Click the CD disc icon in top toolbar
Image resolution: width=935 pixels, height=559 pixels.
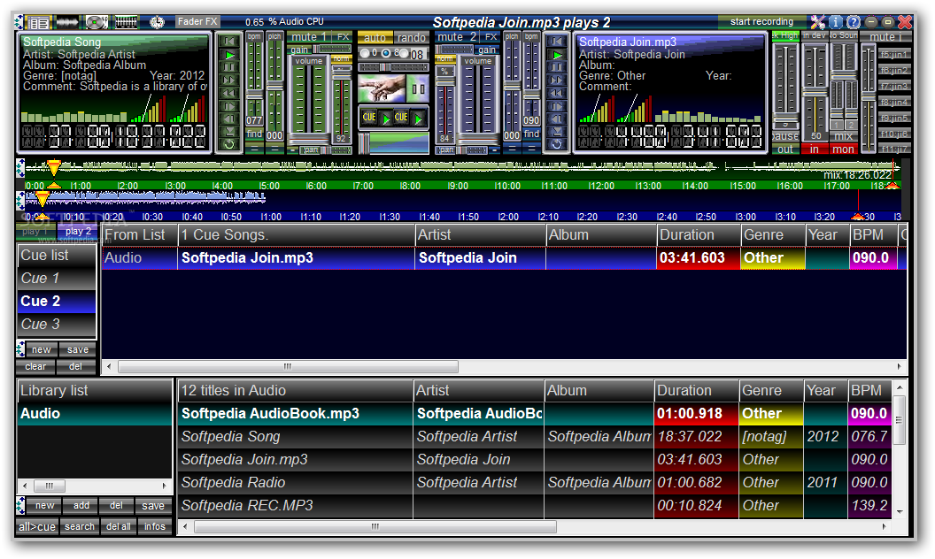(x=96, y=23)
